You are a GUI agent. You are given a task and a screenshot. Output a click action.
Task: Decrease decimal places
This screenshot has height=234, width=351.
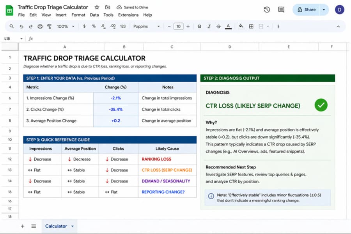pos(103,26)
